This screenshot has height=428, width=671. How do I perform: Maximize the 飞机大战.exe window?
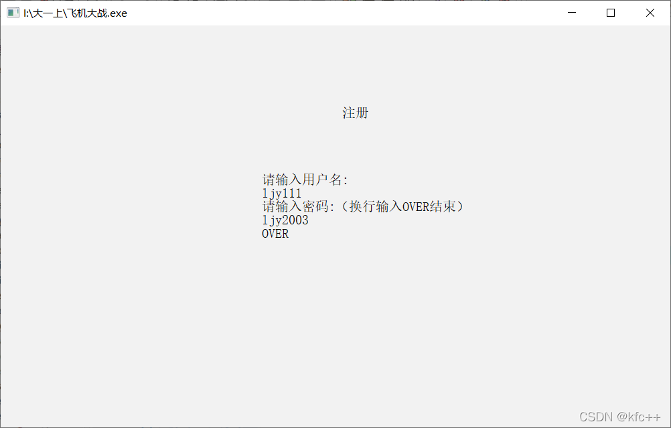tap(611, 13)
